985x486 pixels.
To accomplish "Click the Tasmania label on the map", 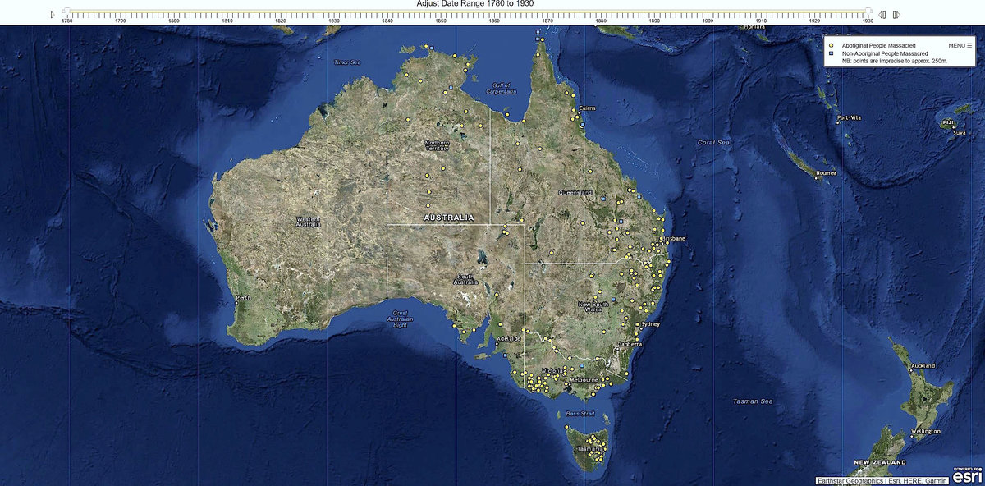I will [x=589, y=450].
